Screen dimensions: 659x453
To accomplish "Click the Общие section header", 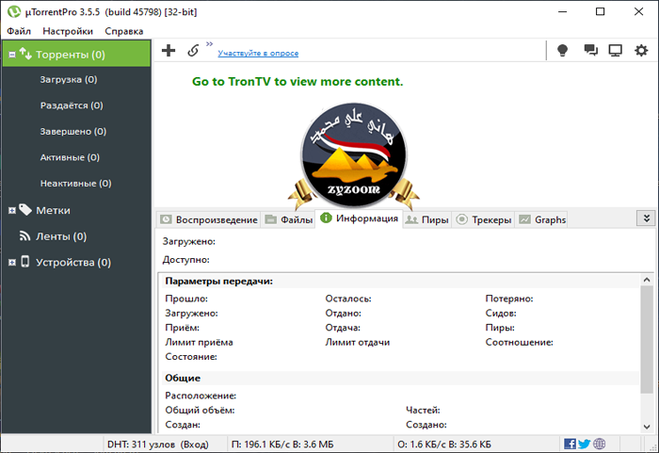I will pos(183,379).
